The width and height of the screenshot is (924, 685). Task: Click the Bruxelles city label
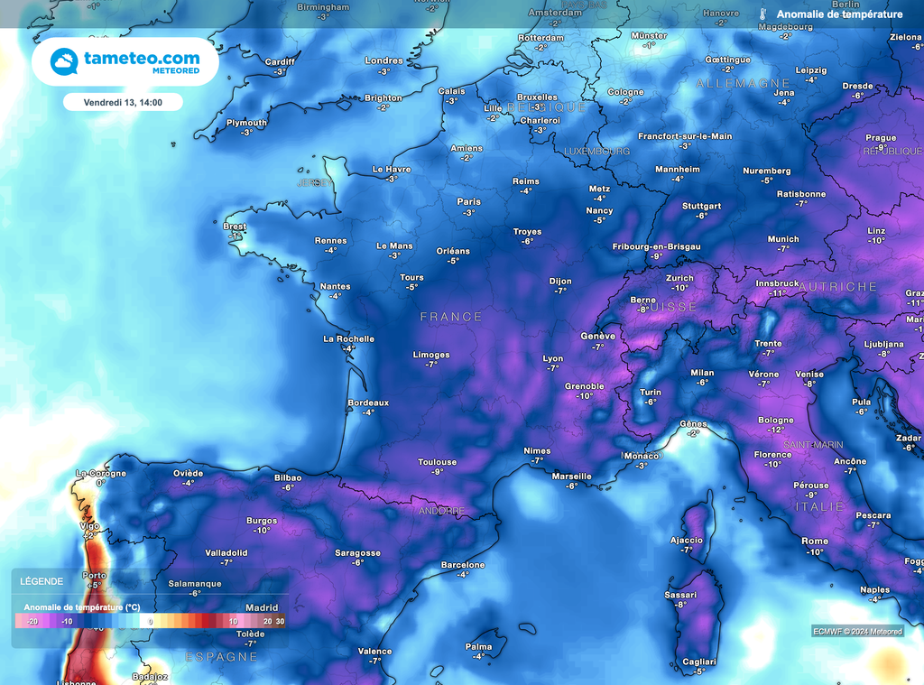click(x=537, y=97)
